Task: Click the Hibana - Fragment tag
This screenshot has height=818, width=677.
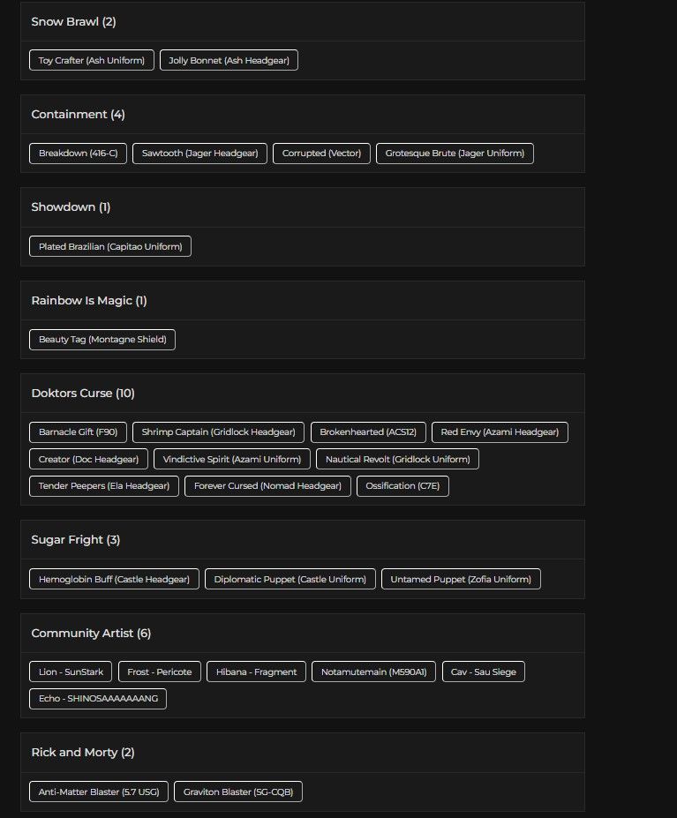Action: click(x=256, y=672)
